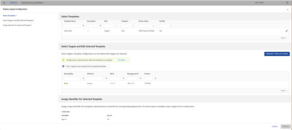Click the 7750 SR product cell
Screen dimensions: 292x130
point(147,84)
